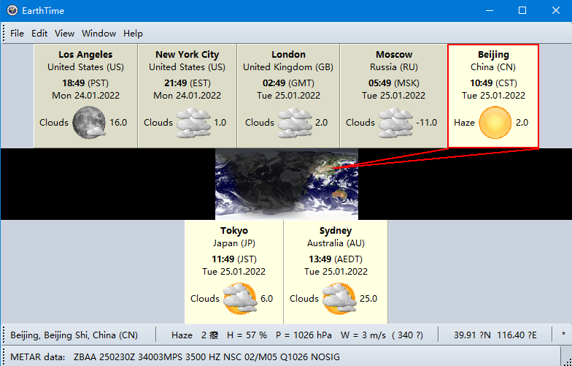
Task: Click status bar pressure P = 1026 hPa
Action: (x=304, y=335)
